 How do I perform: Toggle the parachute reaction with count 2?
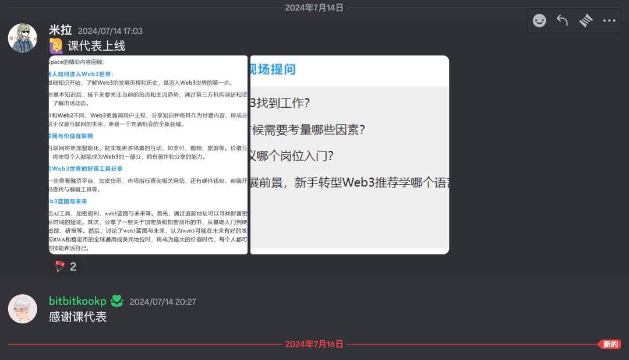65,267
